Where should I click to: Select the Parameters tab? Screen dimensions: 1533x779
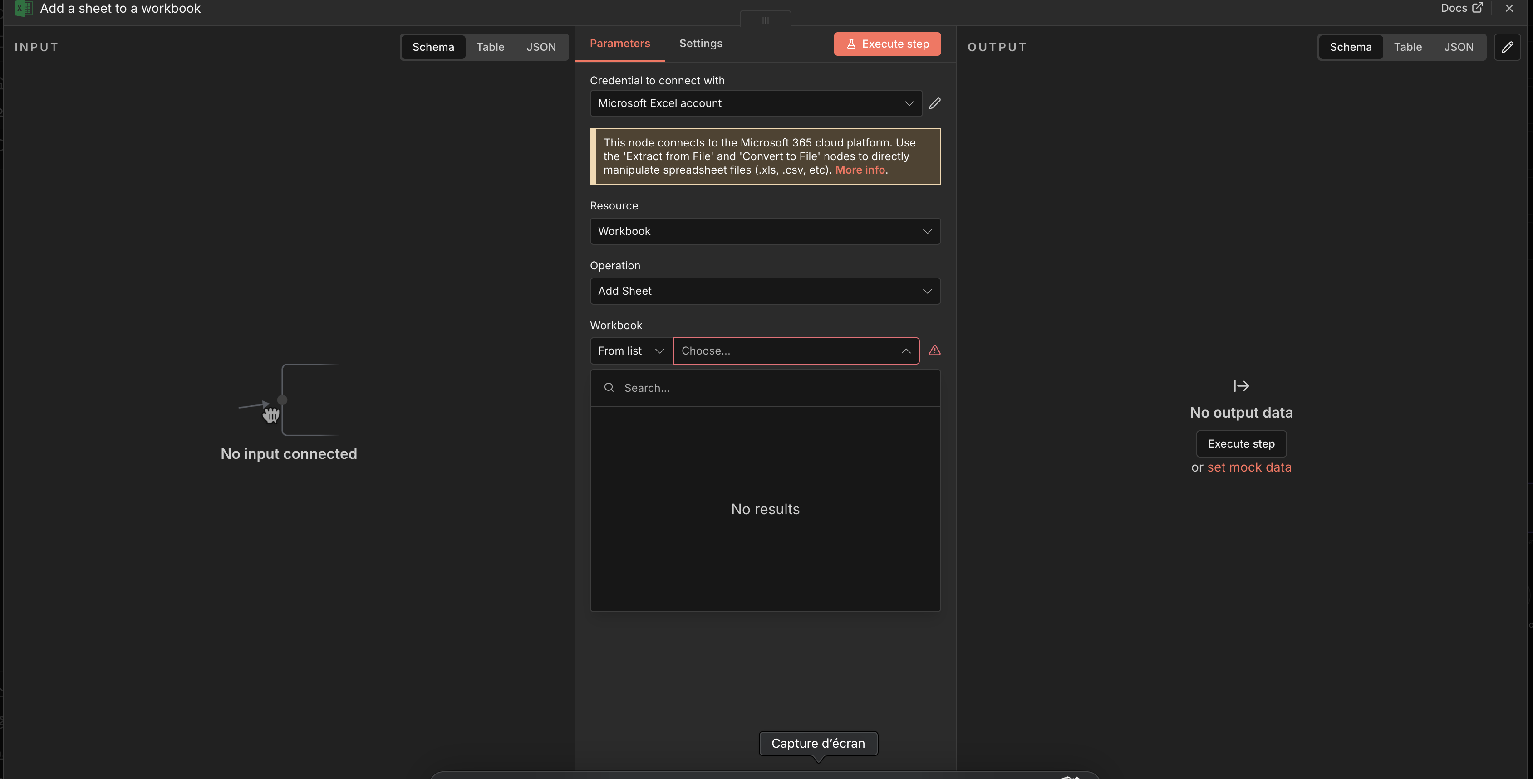coord(619,44)
